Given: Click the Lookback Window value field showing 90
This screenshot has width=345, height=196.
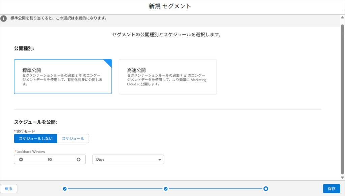Looking at the screenshot, I should coord(50,160).
